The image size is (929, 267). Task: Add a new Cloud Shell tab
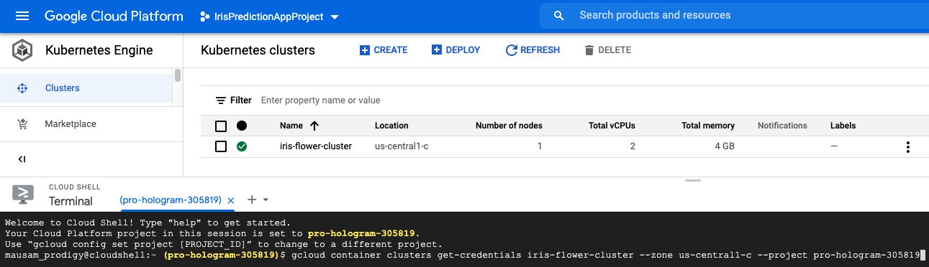pos(252,200)
